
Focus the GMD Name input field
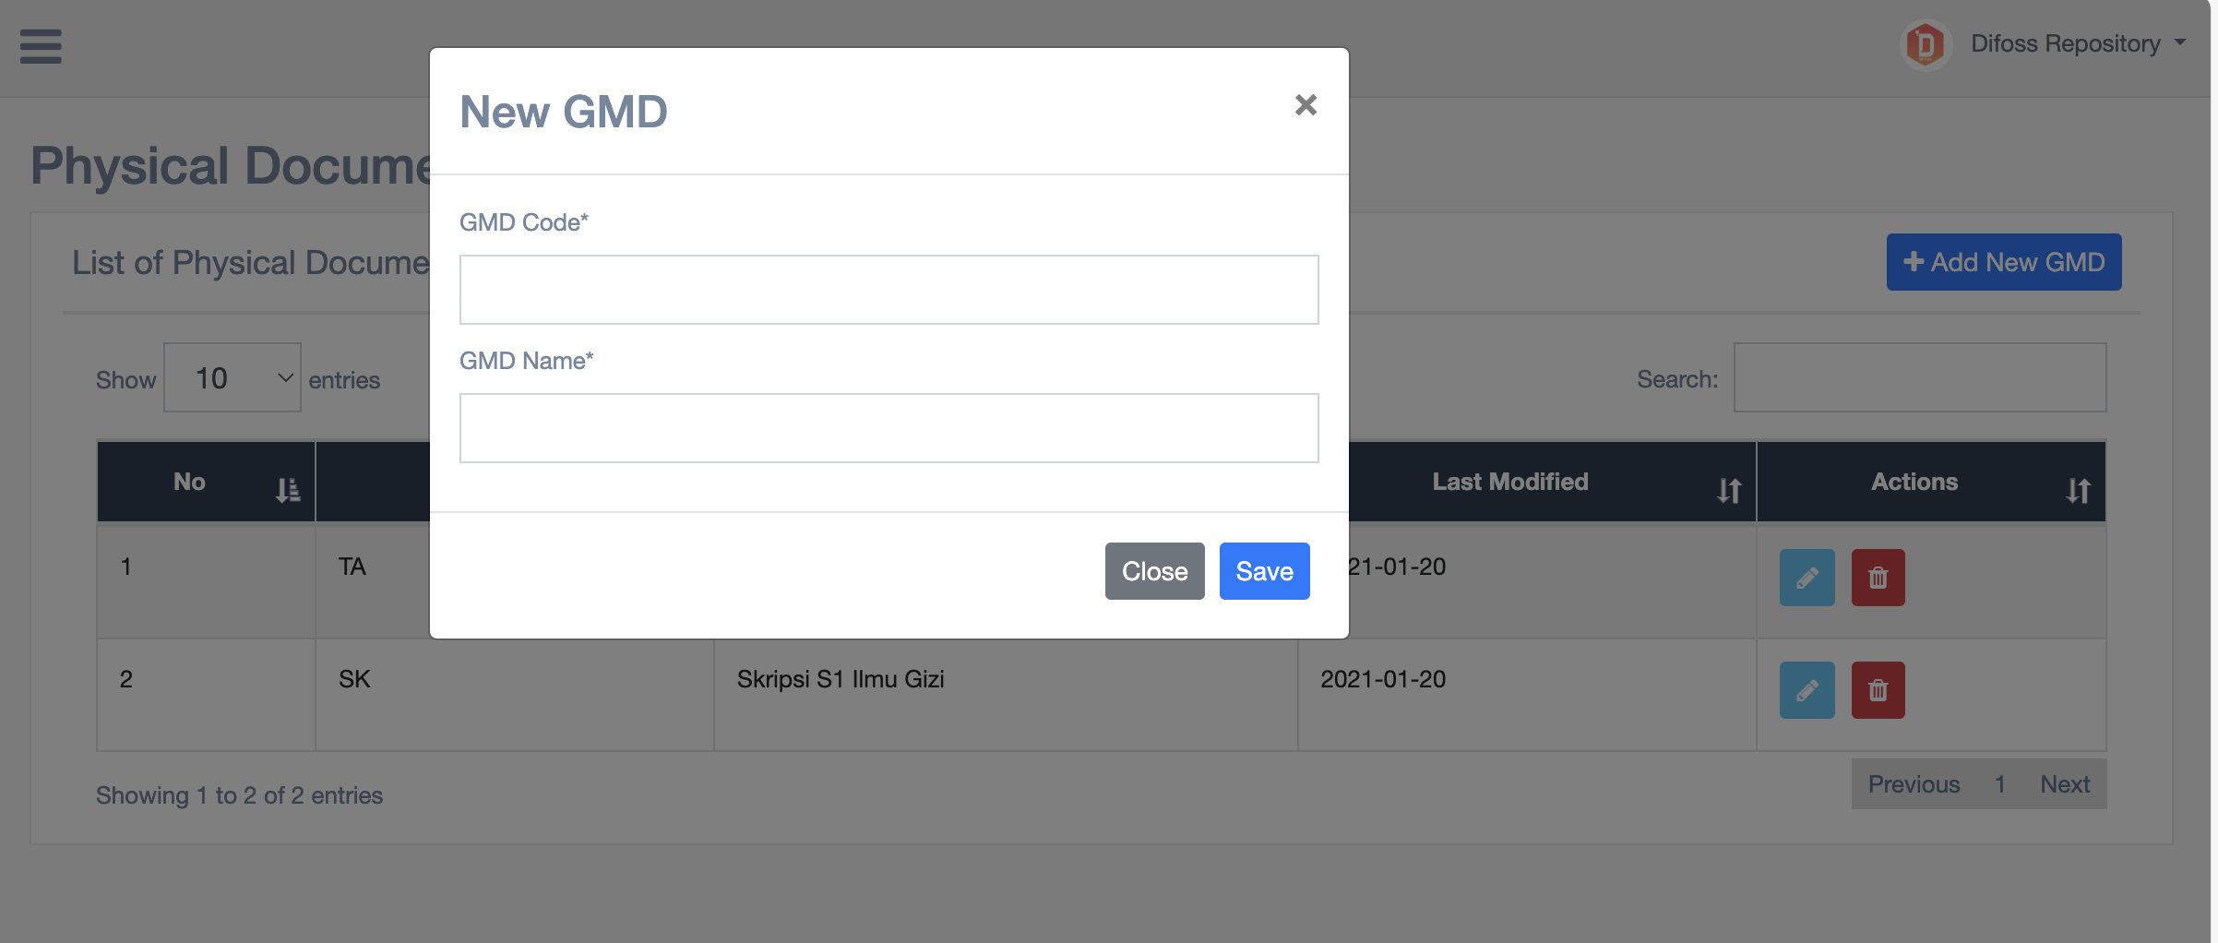click(888, 428)
